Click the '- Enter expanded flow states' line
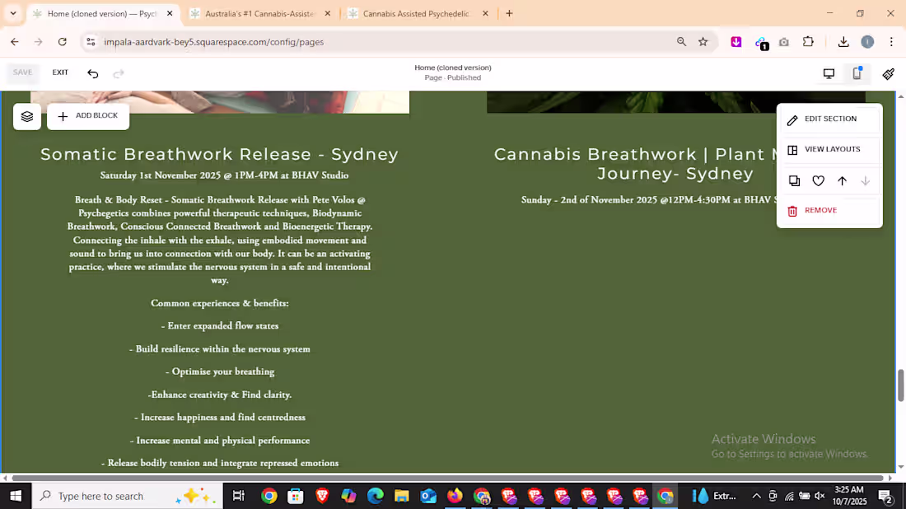Image resolution: width=906 pixels, height=509 pixels. tap(220, 326)
